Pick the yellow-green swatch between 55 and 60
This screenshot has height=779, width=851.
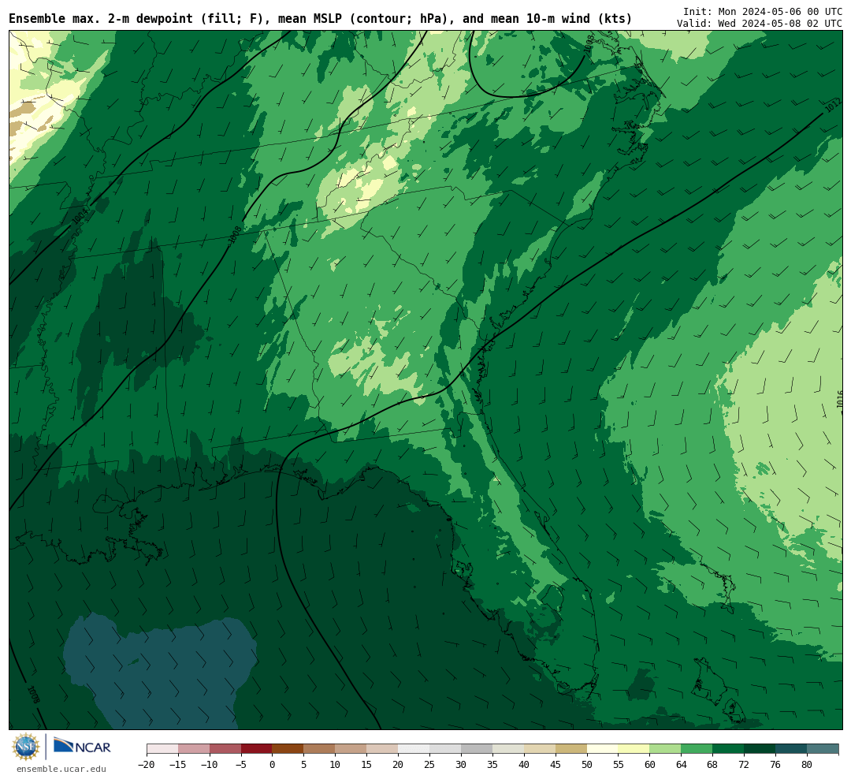point(634,749)
